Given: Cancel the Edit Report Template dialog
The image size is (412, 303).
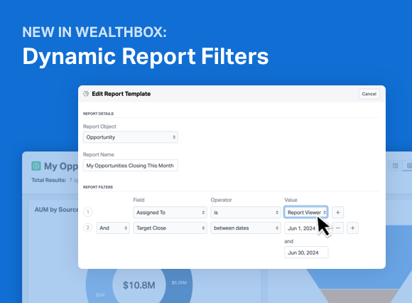Looking at the screenshot, I should click(369, 94).
